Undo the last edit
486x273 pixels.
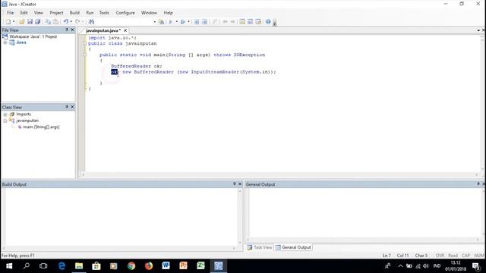point(66,22)
